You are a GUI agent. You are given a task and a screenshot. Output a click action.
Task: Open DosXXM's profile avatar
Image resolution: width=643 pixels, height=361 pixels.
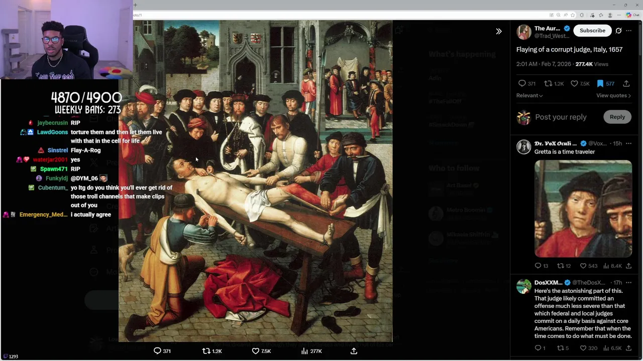click(524, 286)
